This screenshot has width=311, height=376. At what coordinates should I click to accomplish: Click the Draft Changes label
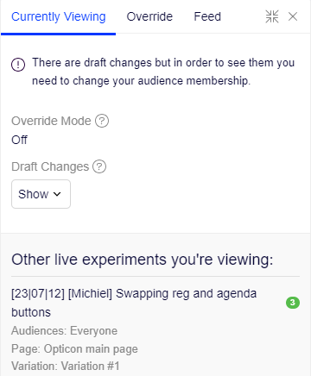point(50,166)
